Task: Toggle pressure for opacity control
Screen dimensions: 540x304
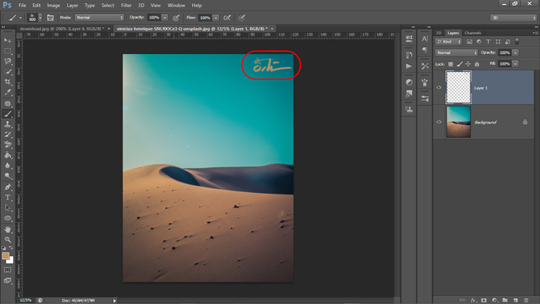Action: click(x=176, y=18)
